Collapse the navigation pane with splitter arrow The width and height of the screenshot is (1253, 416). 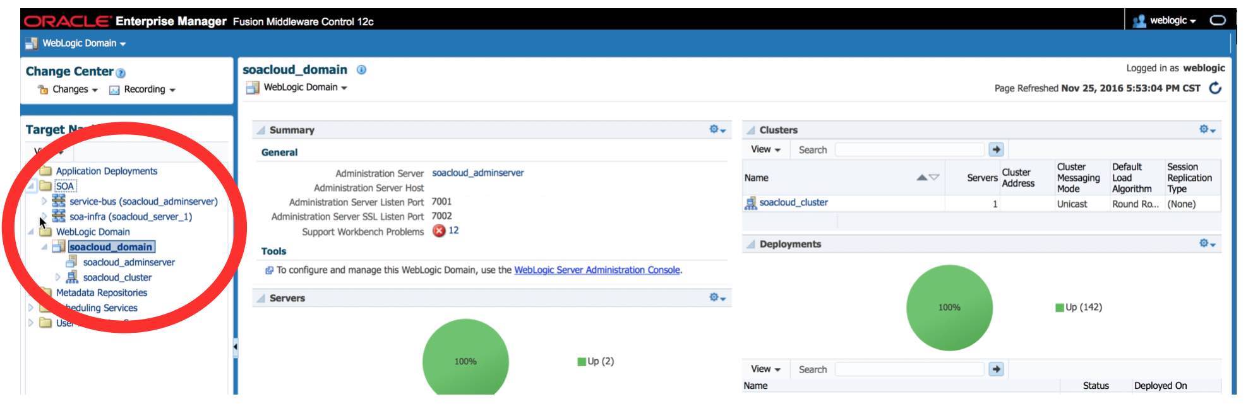pyautogui.click(x=235, y=346)
